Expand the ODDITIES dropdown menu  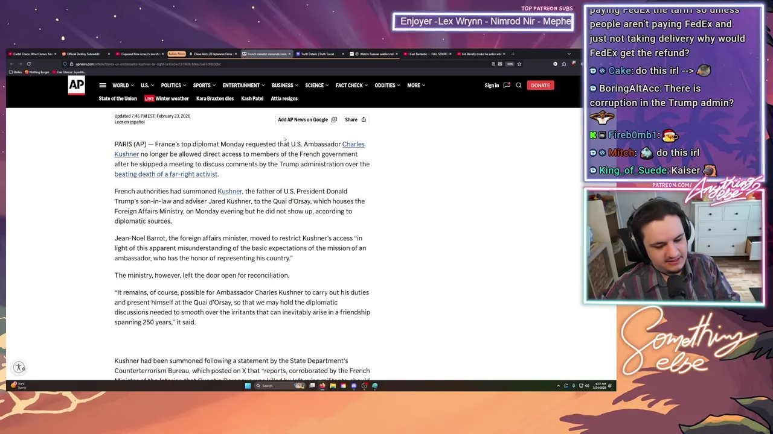click(x=388, y=86)
